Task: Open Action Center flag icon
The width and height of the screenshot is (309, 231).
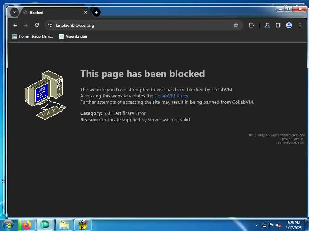Action: click(271, 225)
